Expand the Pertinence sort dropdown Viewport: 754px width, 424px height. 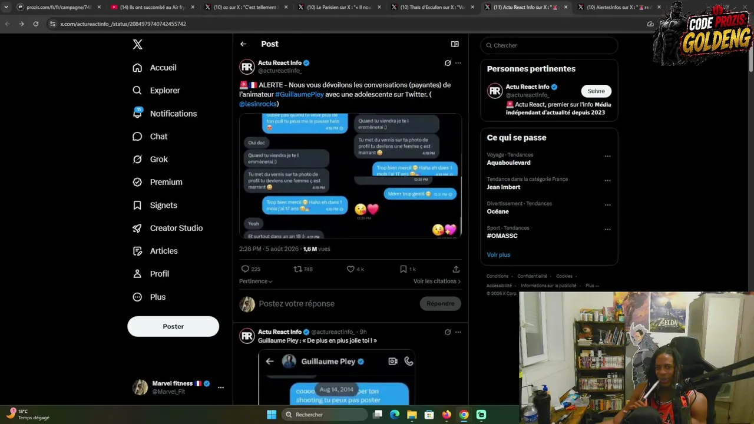coord(256,281)
